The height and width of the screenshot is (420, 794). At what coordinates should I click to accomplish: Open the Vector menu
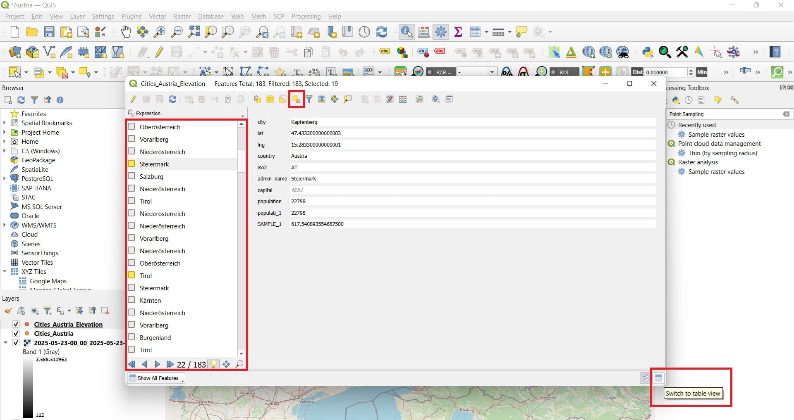(x=158, y=17)
